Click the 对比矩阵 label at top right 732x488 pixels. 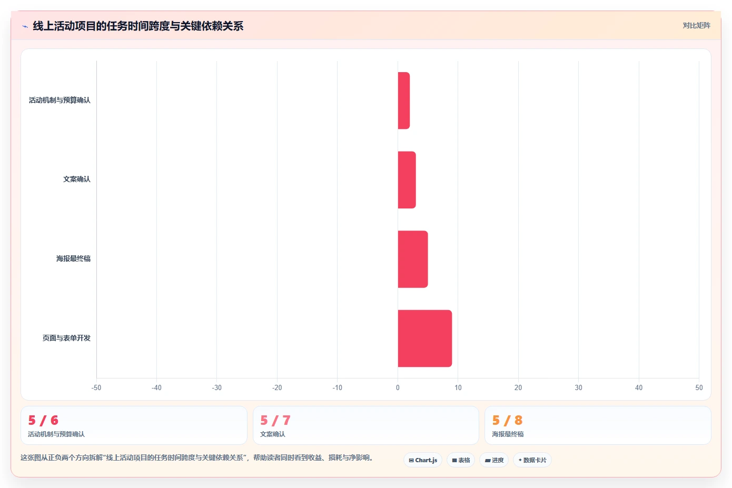[x=696, y=25]
